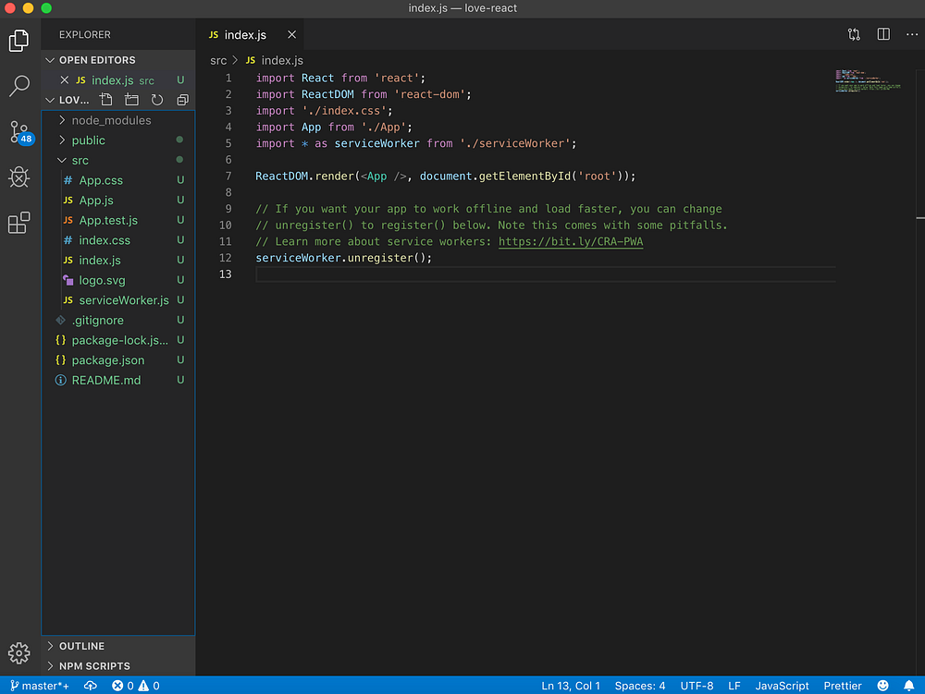Image resolution: width=925 pixels, height=694 pixels.
Task: Collapse all folders in the explorer
Action: click(182, 100)
